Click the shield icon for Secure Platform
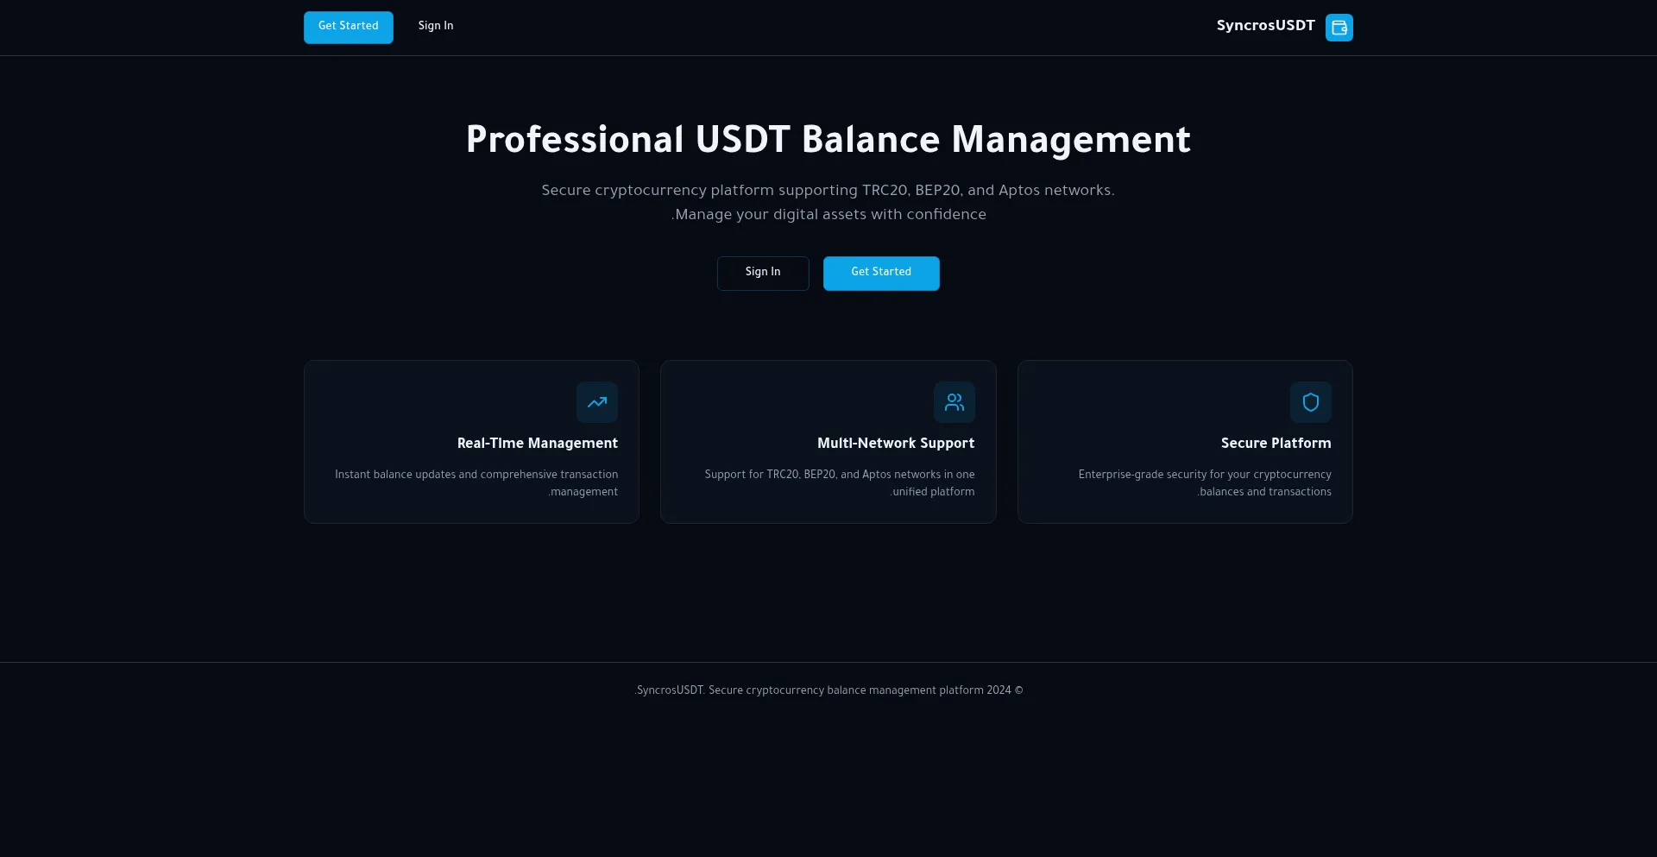This screenshot has height=857, width=1657. [x=1310, y=402]
